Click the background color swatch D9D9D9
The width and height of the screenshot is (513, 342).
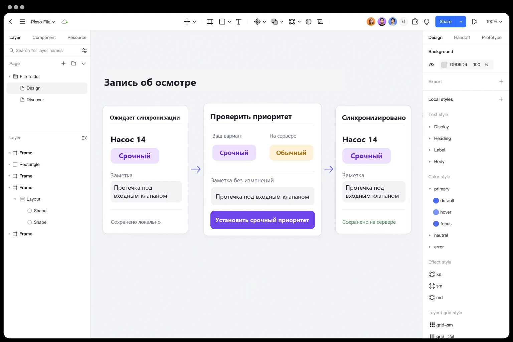[x=444, y=65]
